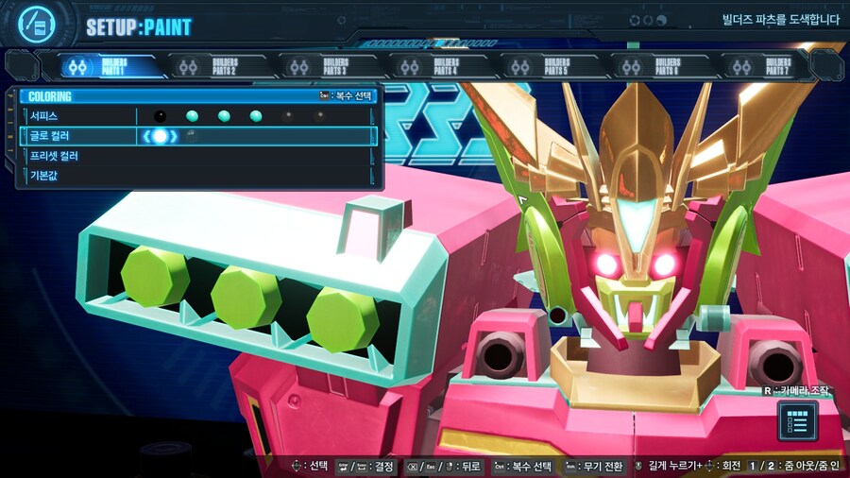Image resolution: width=850 pixels, height=478 pixels.
Task: Click the Builders Parts 4 connector icon
Action: pyautogui.click(x=410, y=67)
